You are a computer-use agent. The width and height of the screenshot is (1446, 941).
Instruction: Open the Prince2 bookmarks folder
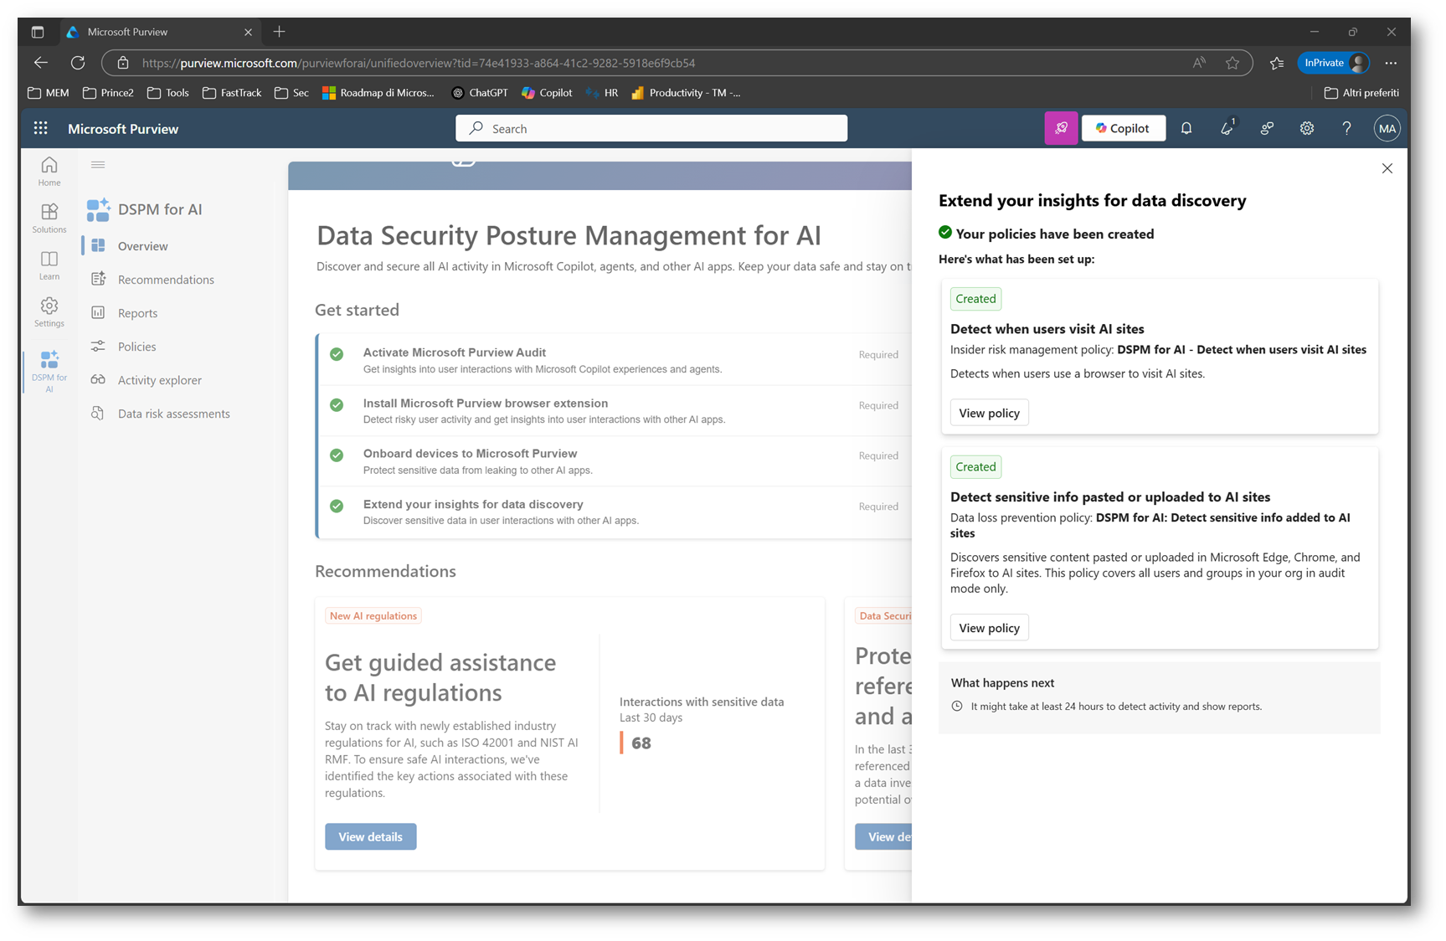click(108, 93)
